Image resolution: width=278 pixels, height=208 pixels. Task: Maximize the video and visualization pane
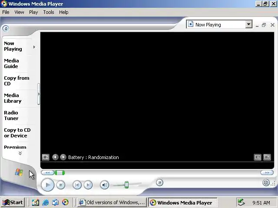tap(258, 157)
